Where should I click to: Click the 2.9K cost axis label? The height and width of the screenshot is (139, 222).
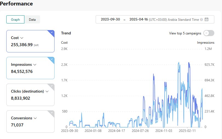coord(64,49)
